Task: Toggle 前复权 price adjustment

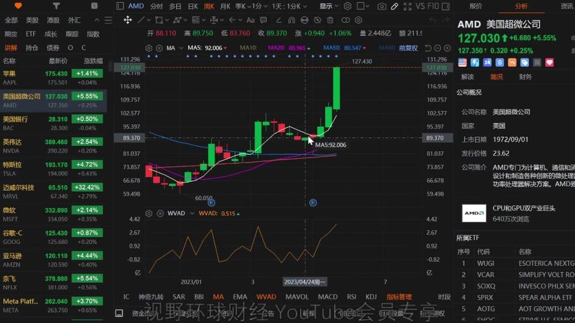Action: 408,48
